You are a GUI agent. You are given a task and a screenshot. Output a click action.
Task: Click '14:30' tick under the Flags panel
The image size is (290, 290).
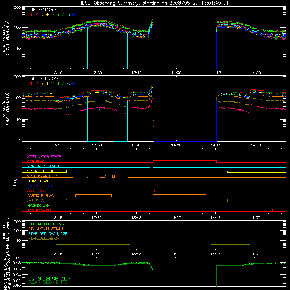(x=255, y=218)
